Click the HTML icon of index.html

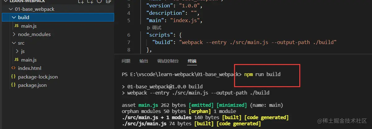click(x=13, y=68)
